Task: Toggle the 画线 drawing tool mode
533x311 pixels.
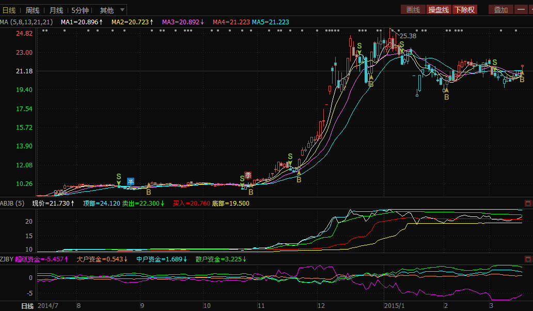Action: coord(413,10)
